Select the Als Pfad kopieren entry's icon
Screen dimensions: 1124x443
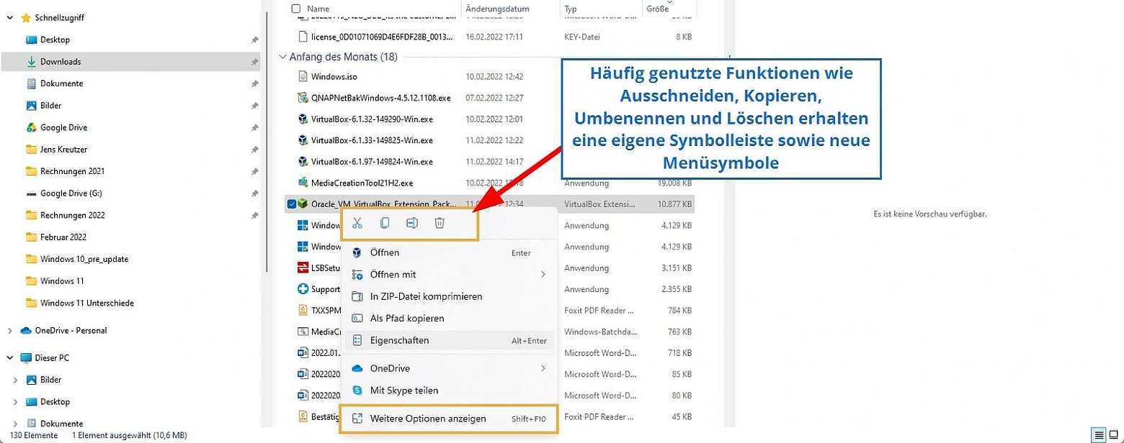[x=357, y=318]
